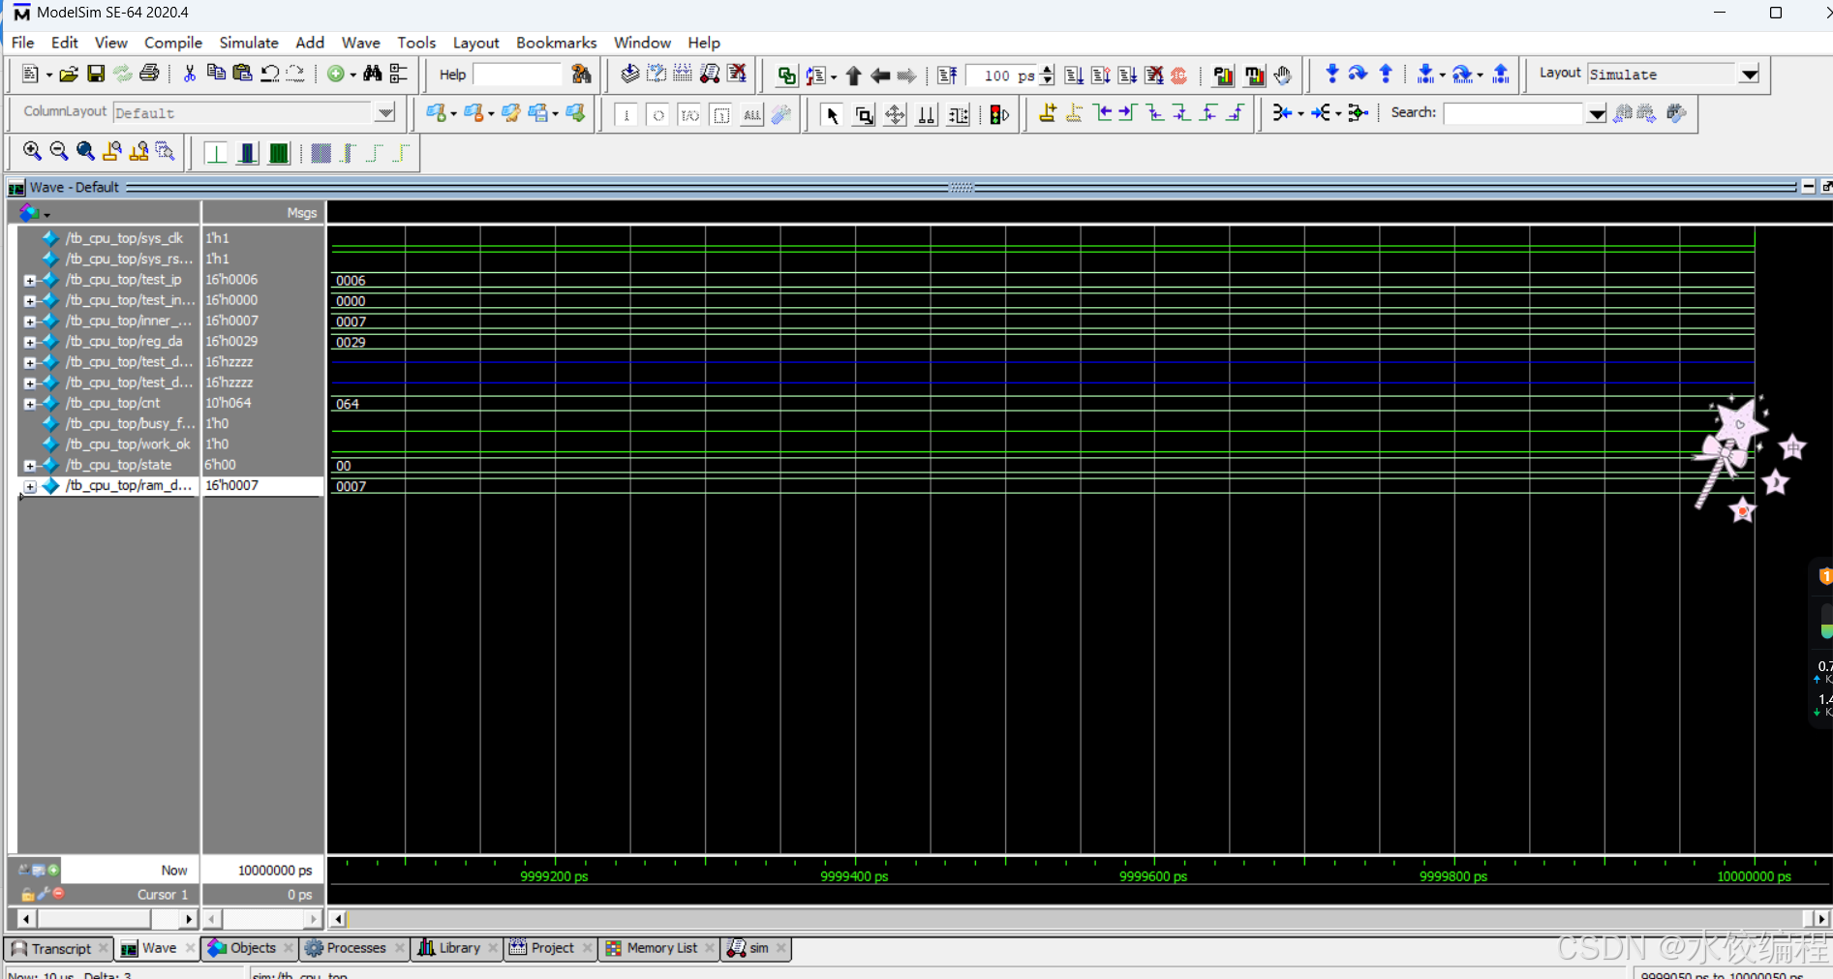Increase the run length stepper up
The width and height of the screenshot is (1833, 979).
pyautogui.click(x=1047, y=70)
